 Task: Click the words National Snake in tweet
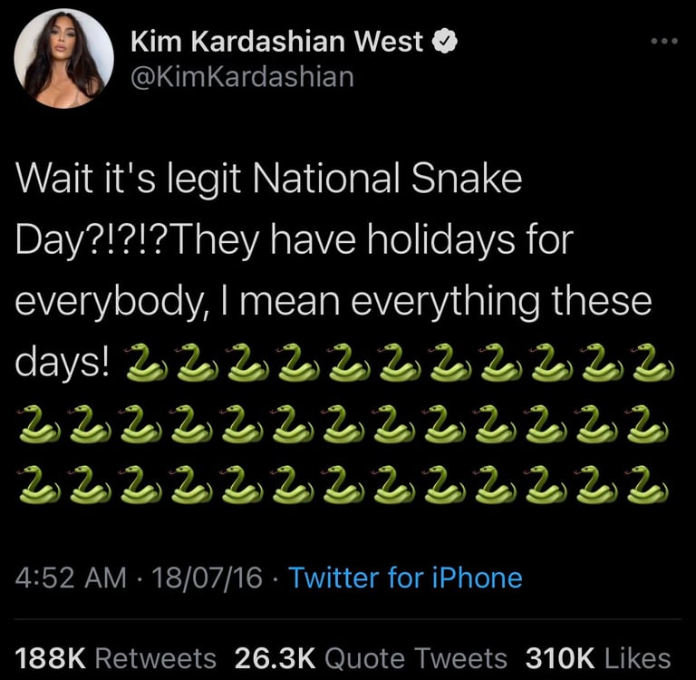coord(387,179)
